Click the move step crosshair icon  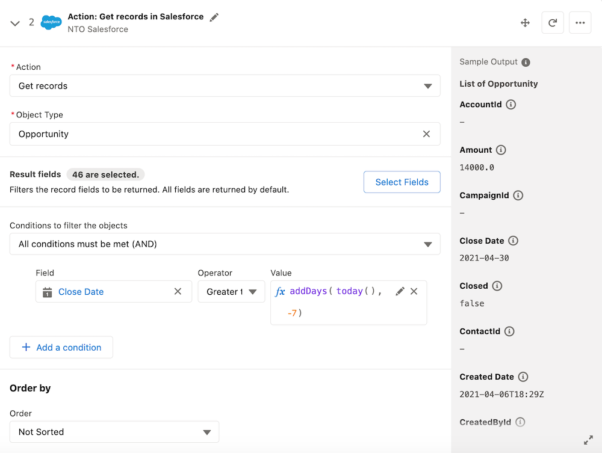pyautogui.click(x=525, y=23)
